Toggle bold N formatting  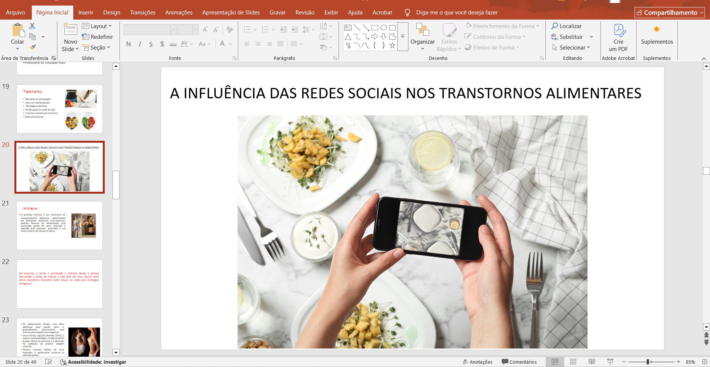point(128,44)
